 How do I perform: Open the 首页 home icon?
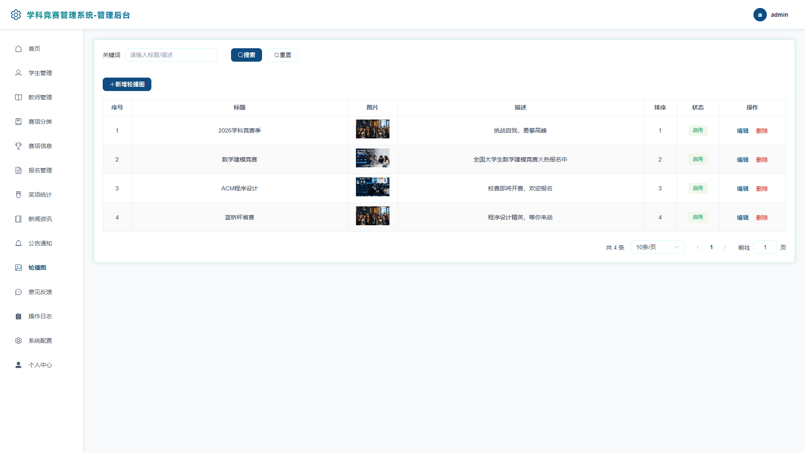click(18, 49)
